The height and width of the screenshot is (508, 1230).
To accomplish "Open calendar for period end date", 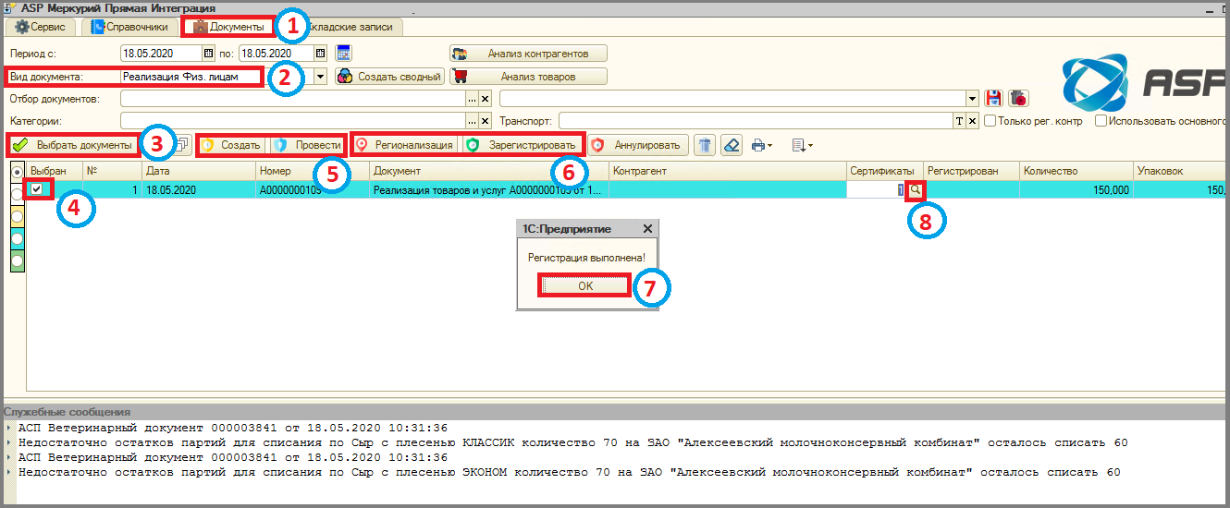I will point(321,54).
